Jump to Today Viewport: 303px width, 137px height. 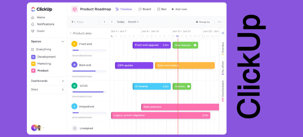121,22
